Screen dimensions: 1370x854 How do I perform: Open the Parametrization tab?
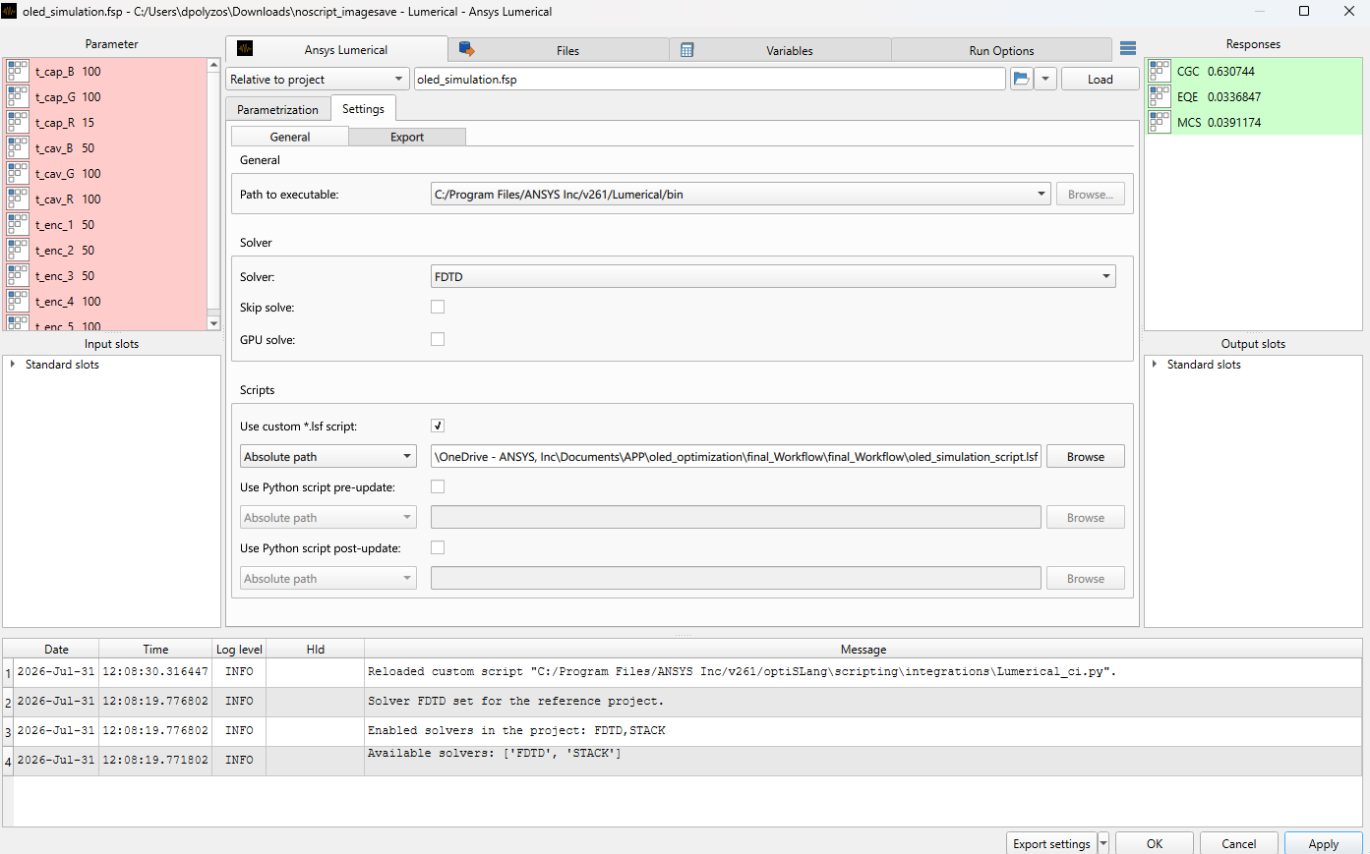277,109
